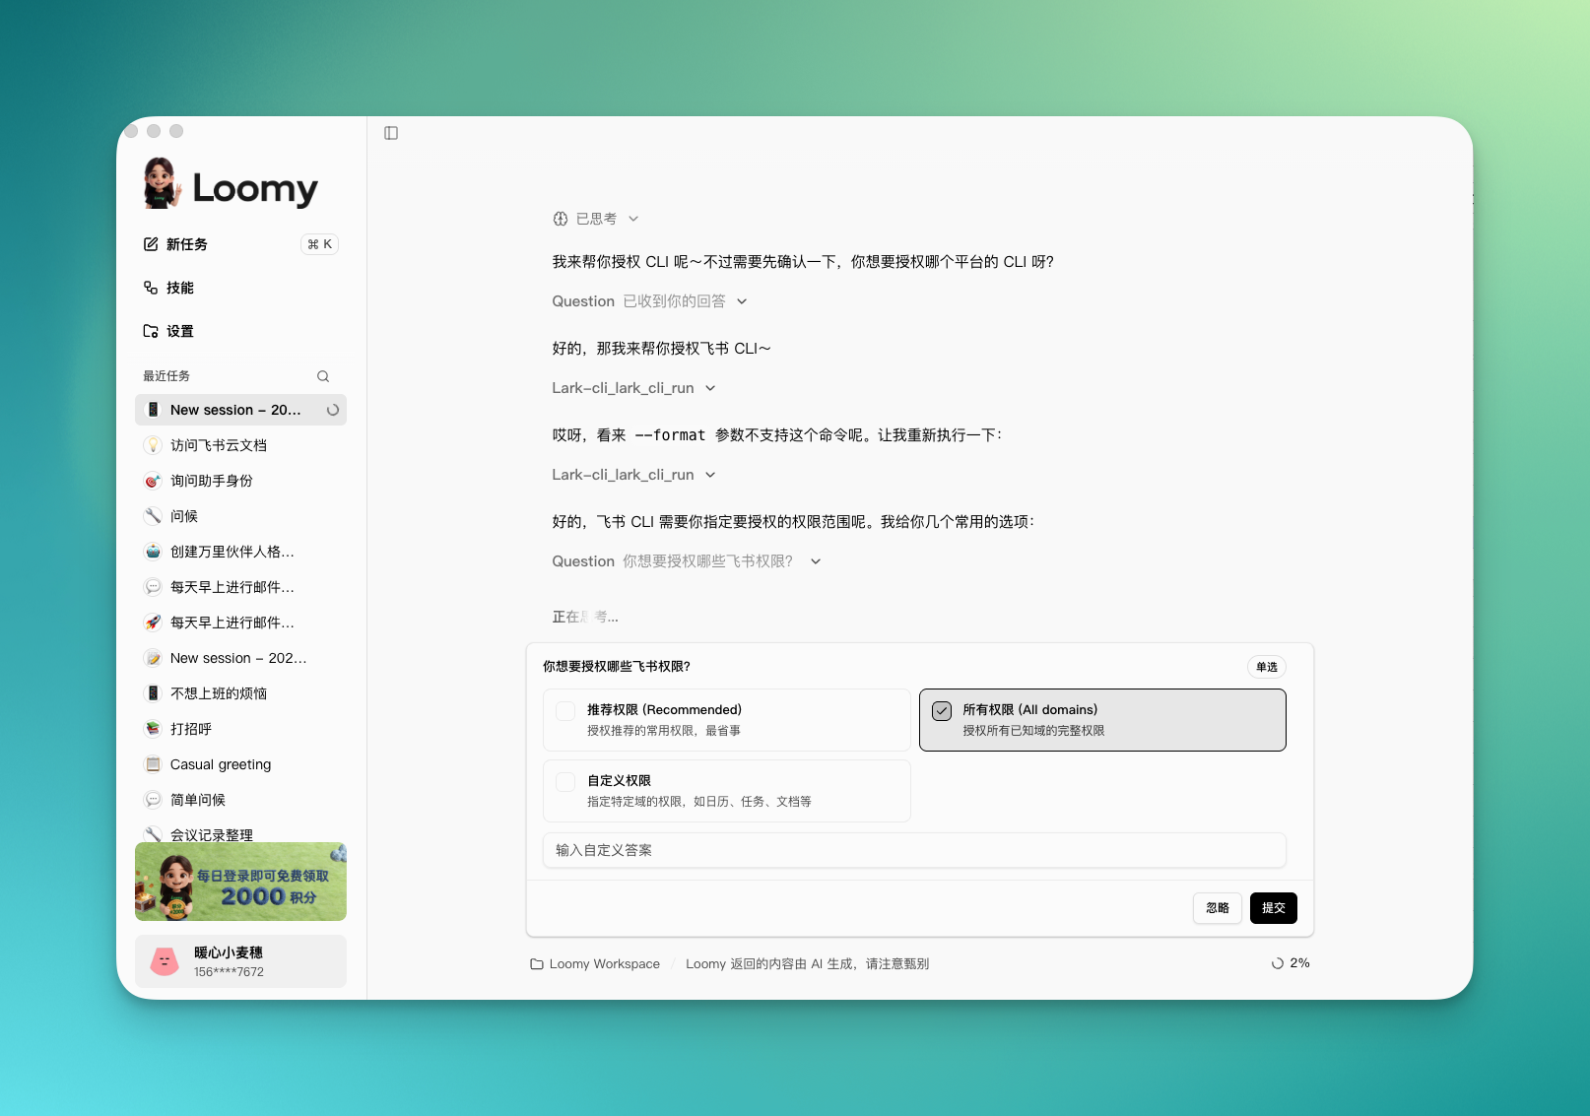Expand the first Lark-cli_lark_cli_run disclosure
This screenshot has height=1116, width=1590.
[x=711, y=388]
